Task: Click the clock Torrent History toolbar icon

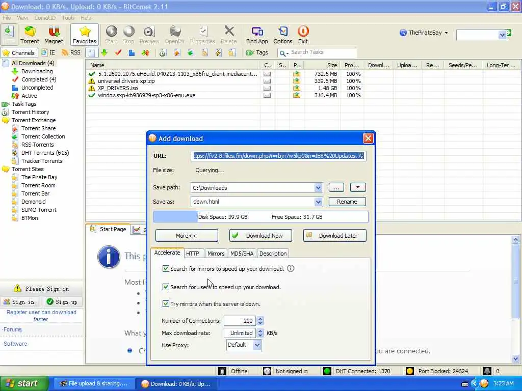Action: 163,52
